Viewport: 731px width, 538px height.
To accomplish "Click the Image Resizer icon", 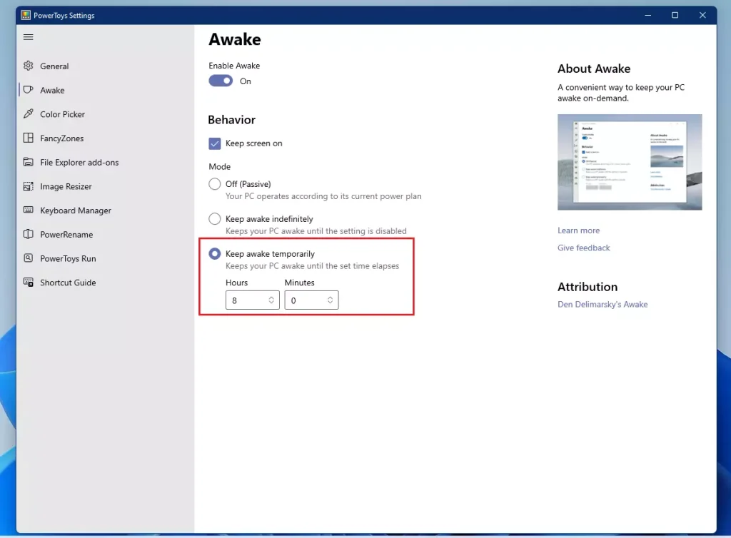I will point(29,186).
